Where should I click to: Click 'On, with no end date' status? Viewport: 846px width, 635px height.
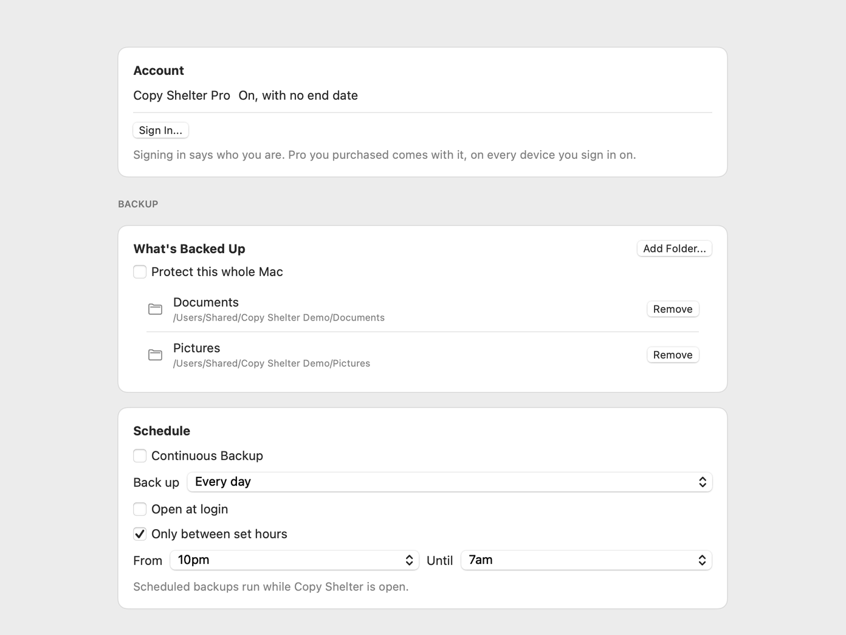(298, 95)
